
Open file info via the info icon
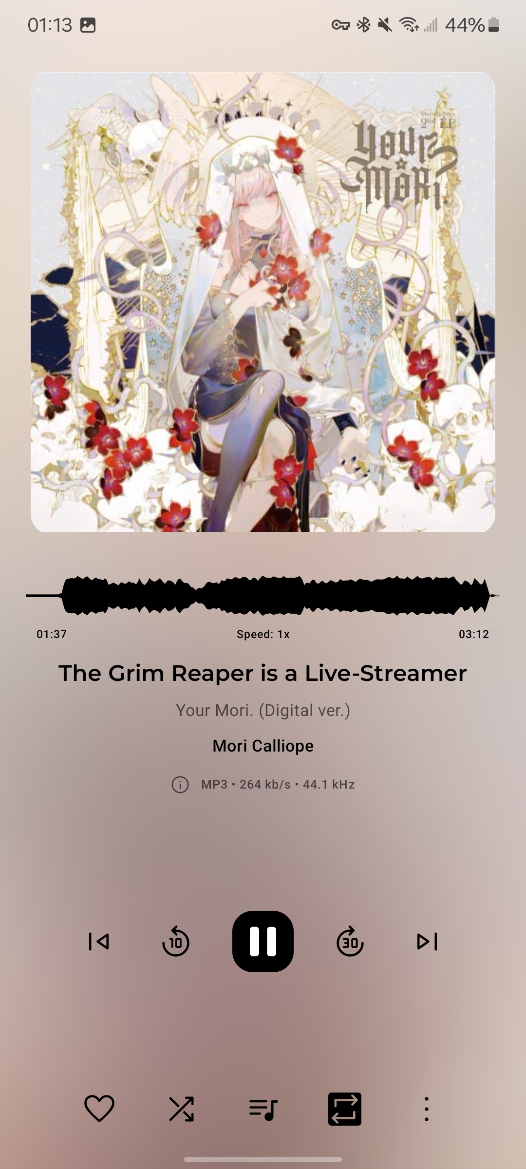click(x=180, y=785)
